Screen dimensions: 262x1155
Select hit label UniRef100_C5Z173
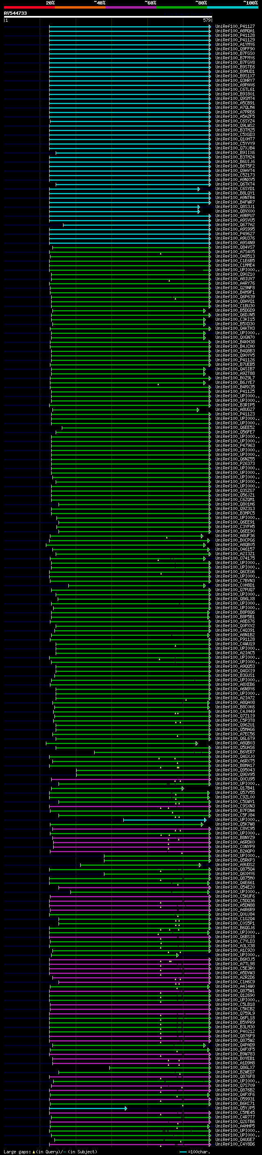[x=235, y=175]
